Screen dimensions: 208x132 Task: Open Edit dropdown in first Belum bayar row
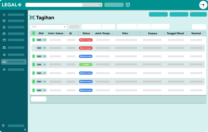coord(41,40)
